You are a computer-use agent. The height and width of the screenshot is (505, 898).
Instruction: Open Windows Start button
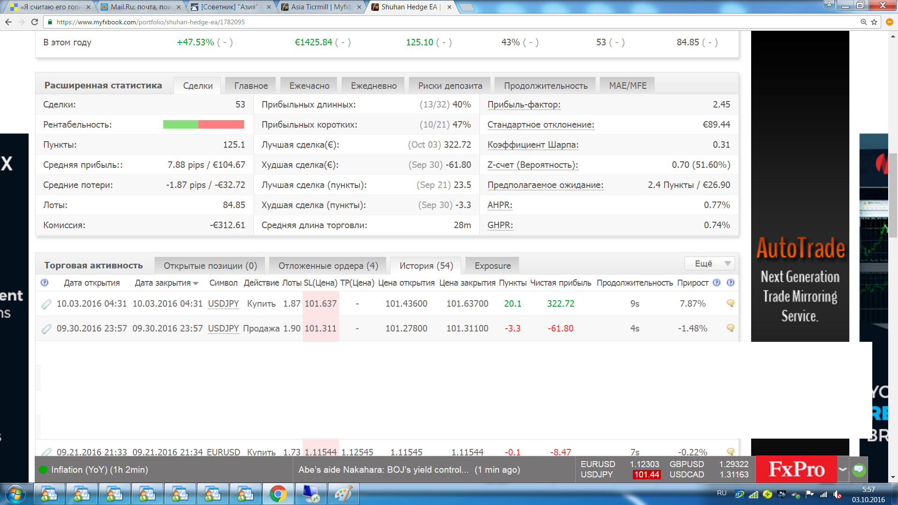[15, 494]
